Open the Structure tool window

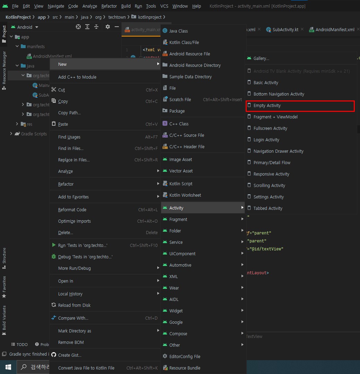point(4,258)
